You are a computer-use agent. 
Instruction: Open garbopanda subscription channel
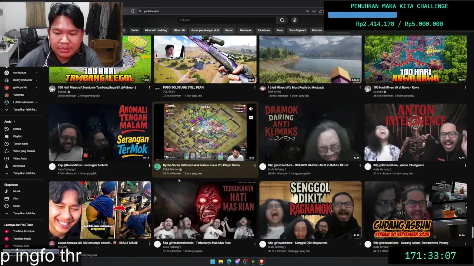tap(20, 88)
